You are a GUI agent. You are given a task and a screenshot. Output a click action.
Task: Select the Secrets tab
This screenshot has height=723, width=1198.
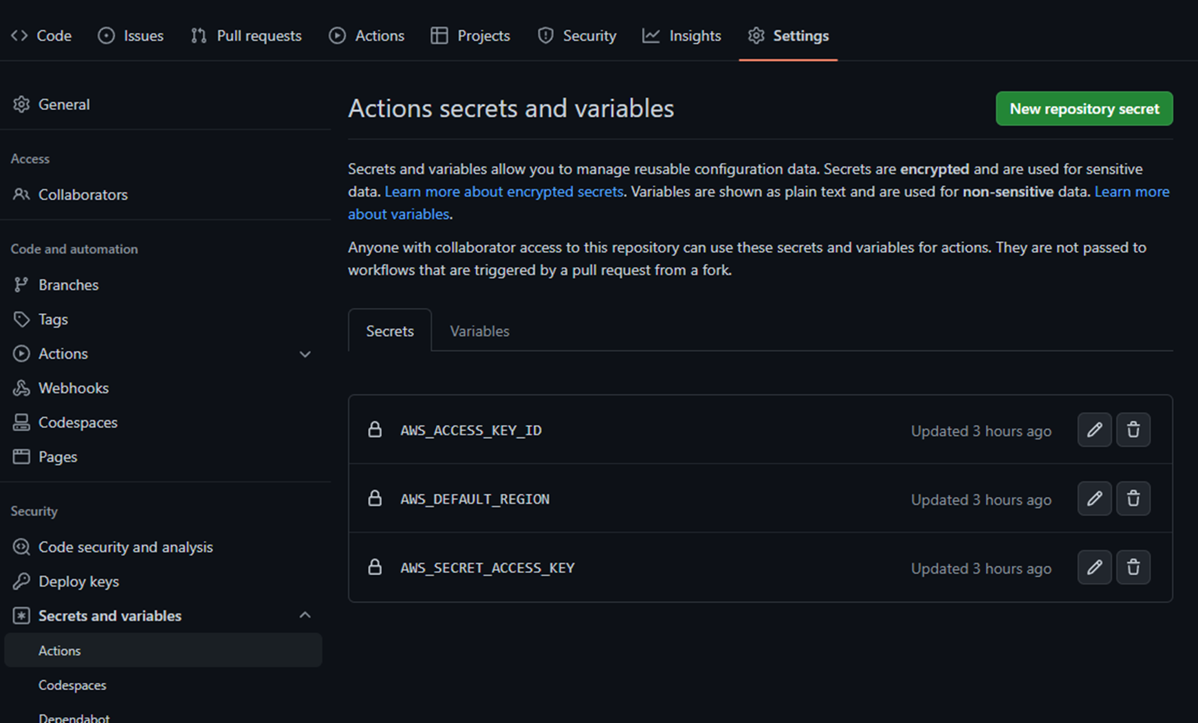(x=390, y=331)
